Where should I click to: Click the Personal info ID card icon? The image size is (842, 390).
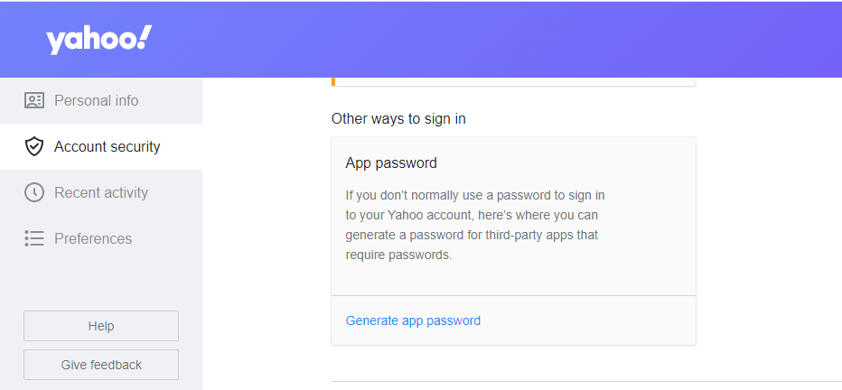(x=34, y=100)
